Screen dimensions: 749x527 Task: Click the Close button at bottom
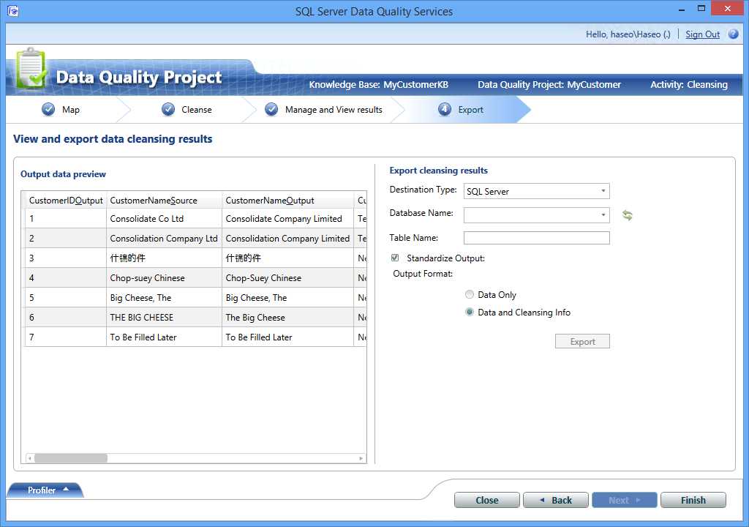[x=486, y=500]
